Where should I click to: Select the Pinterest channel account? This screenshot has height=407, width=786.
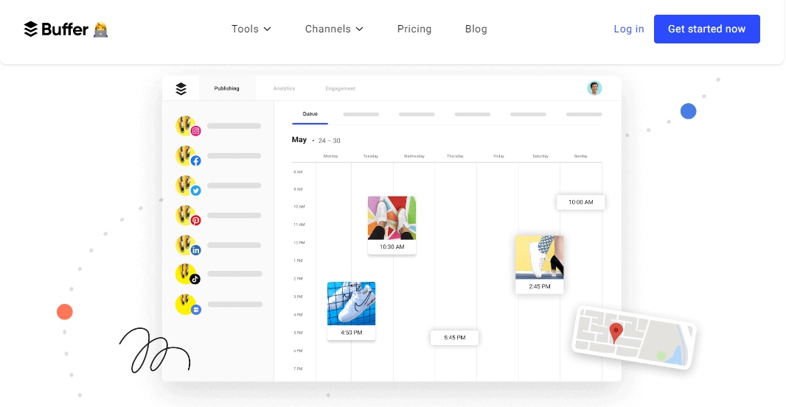(218, 215)
